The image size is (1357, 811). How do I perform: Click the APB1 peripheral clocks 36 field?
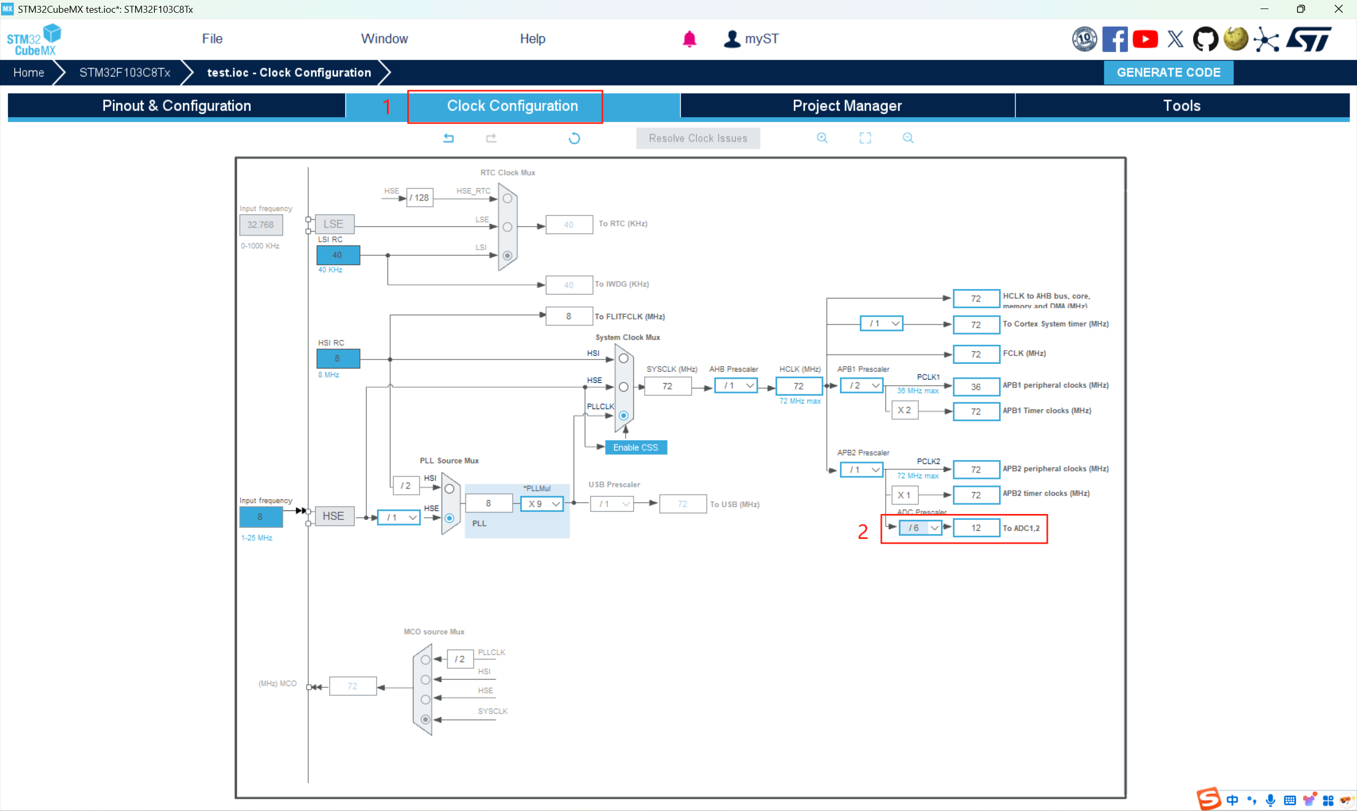coord(976,386)
